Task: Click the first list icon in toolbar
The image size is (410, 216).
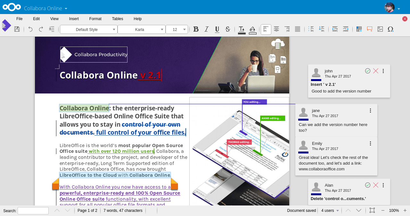Action: point(311,29)
